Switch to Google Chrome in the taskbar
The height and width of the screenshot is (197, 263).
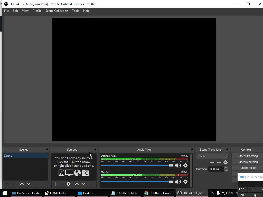click(159, 193)
